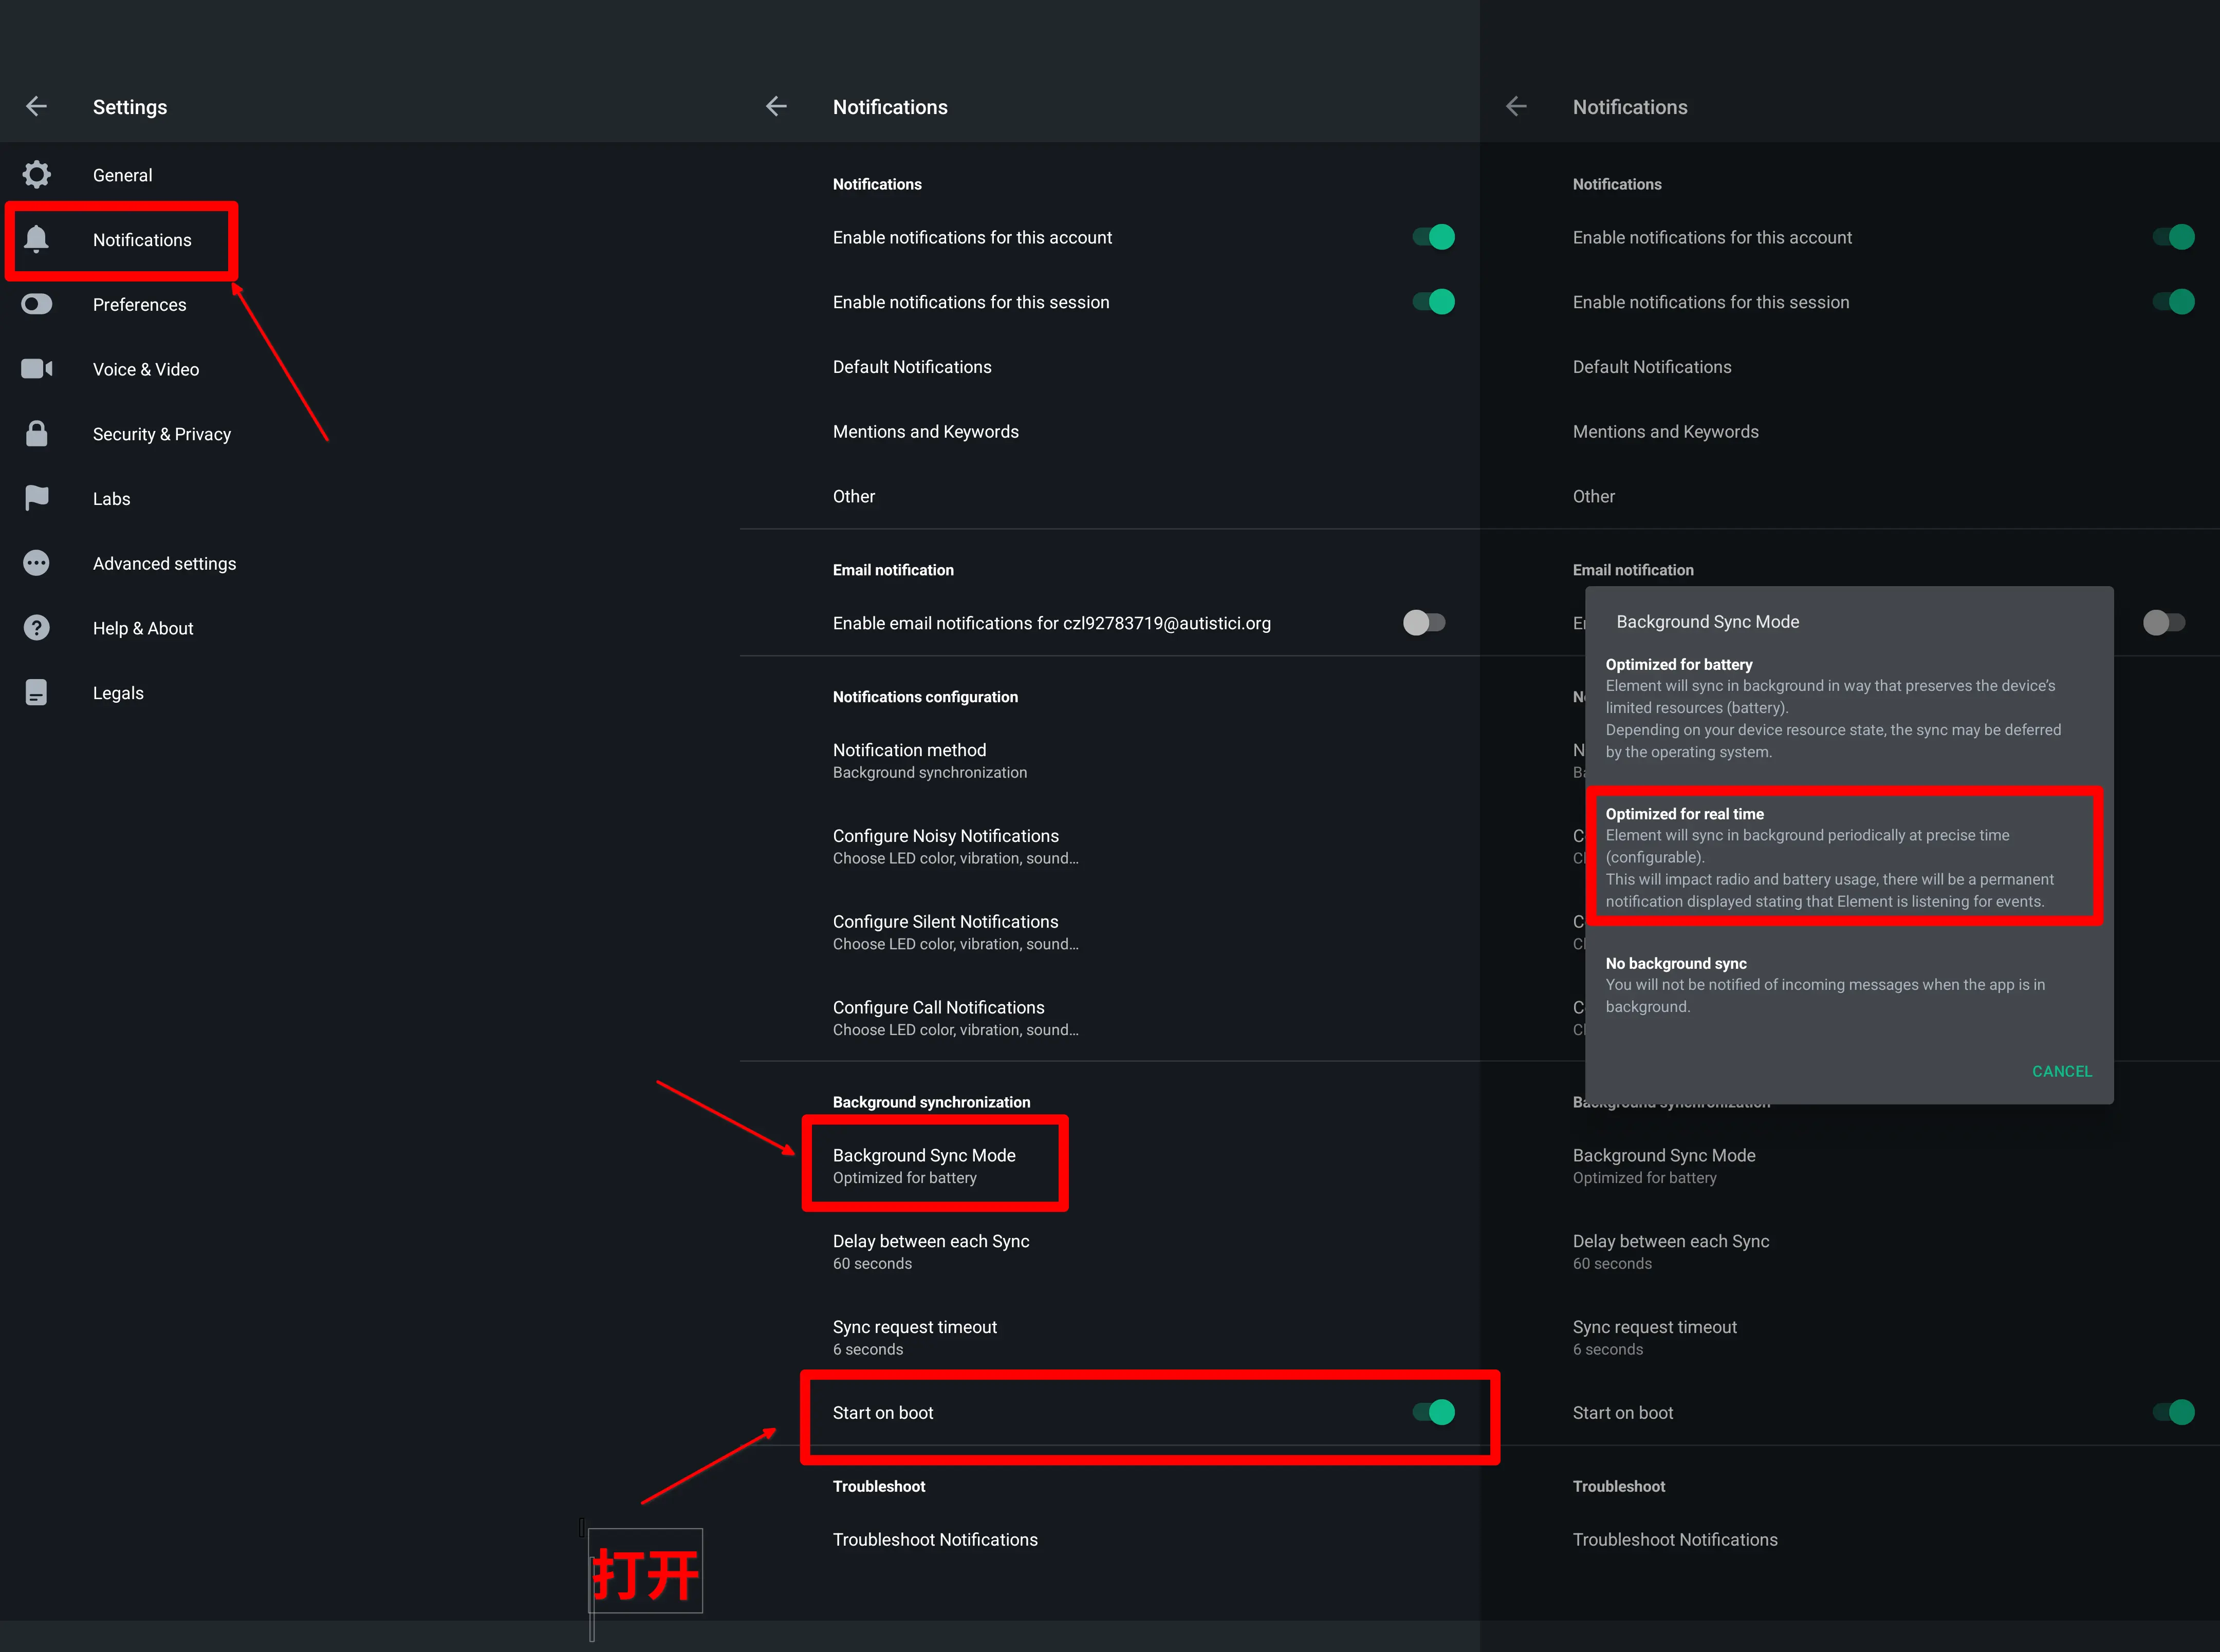Open Preferences settings entry
This screenshot has width=2220, height=1652.
[x=139, y=304]
